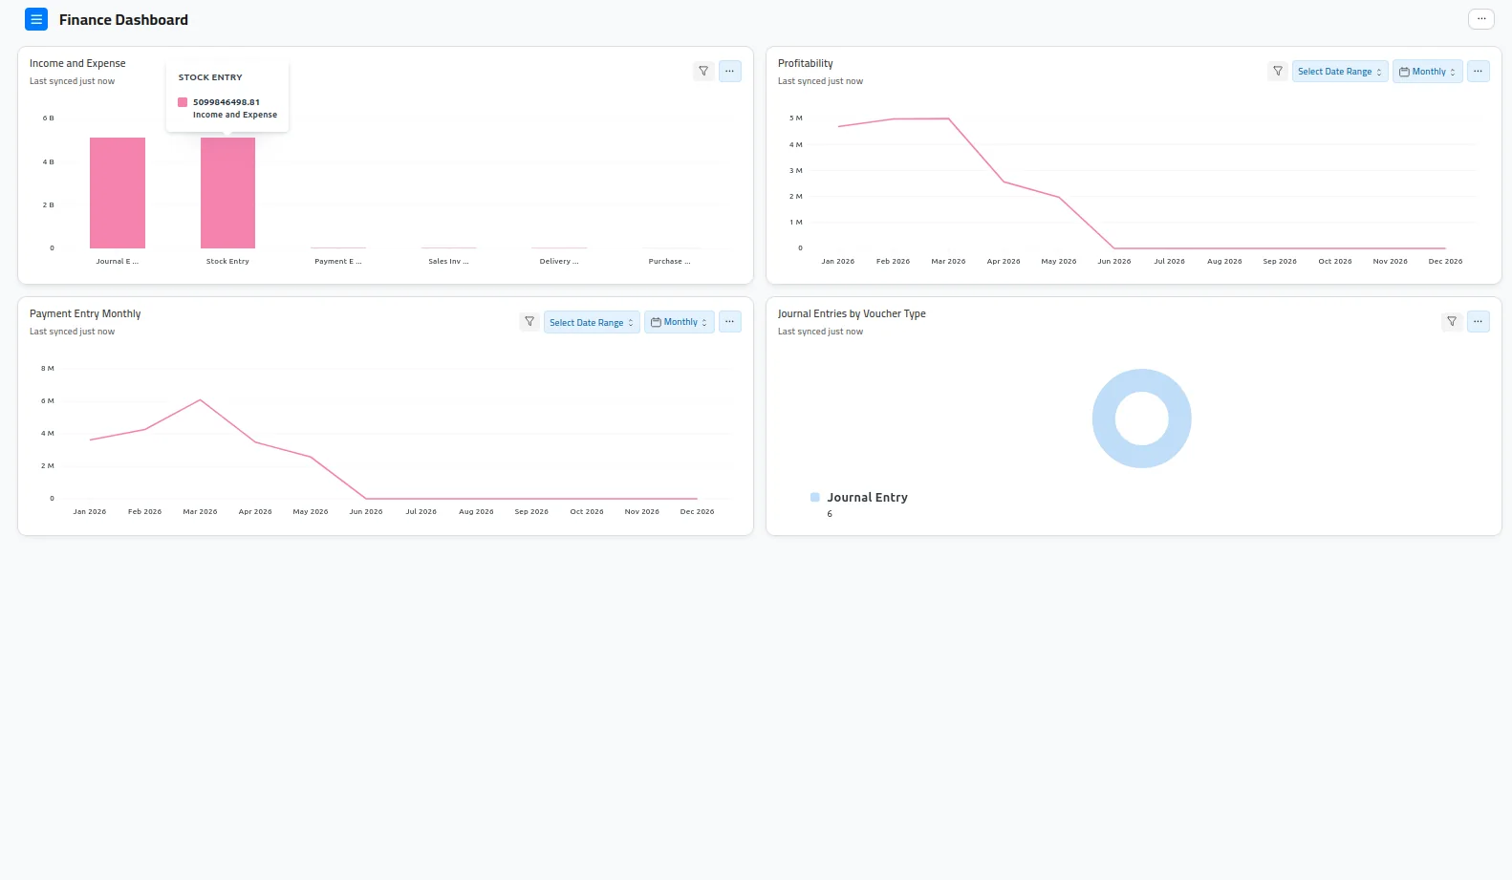Click the Payment Entry Monthly chart title

(85, 314)
